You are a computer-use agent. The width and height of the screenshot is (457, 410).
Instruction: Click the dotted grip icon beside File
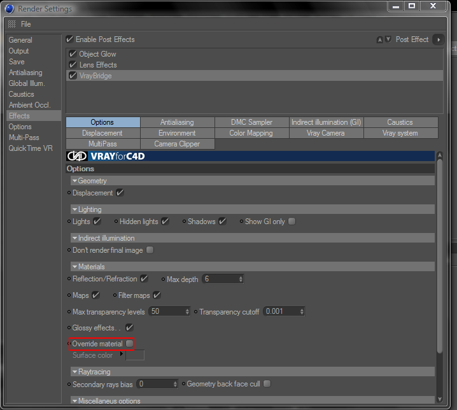[x=11, y=24]
